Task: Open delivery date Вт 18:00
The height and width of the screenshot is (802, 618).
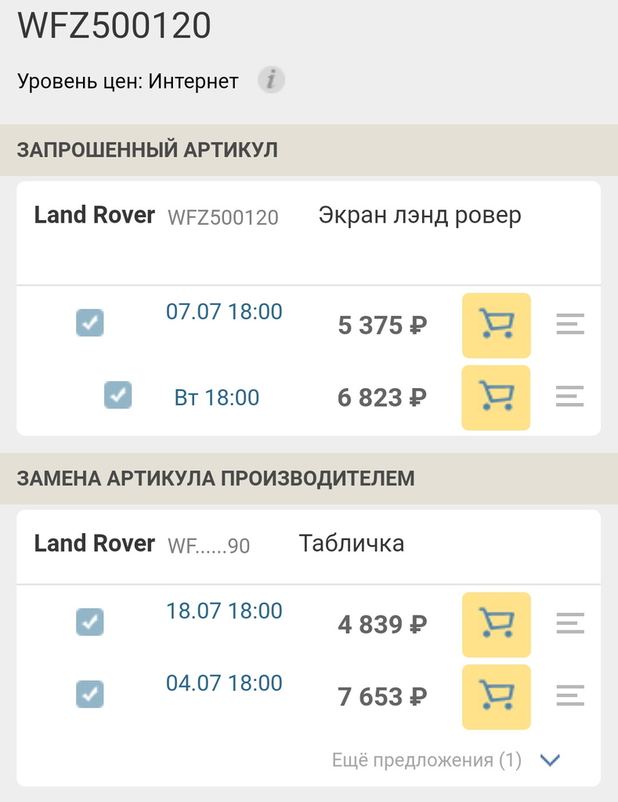Action: [x=217, y=397]
